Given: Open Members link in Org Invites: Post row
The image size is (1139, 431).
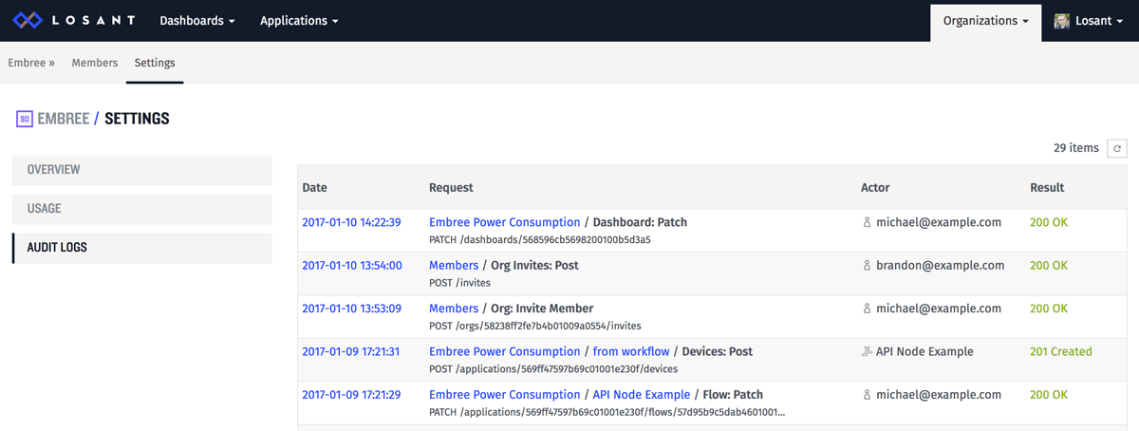Looking at the screenshot, I should [454, 266].
